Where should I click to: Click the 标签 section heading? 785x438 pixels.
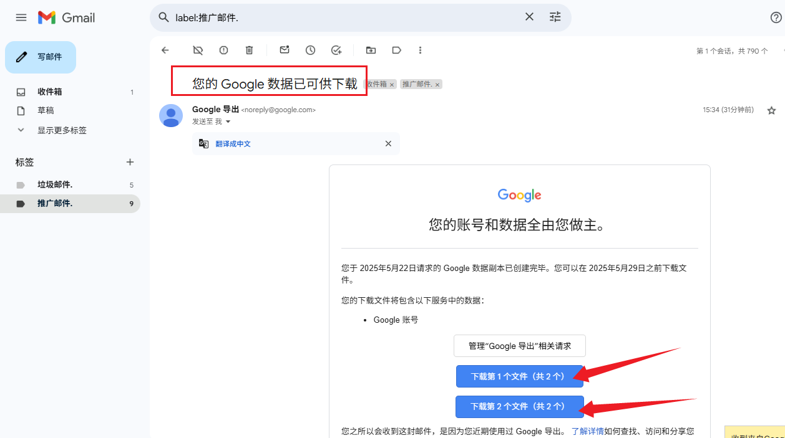pyautogui.click(x=25, y=163)
